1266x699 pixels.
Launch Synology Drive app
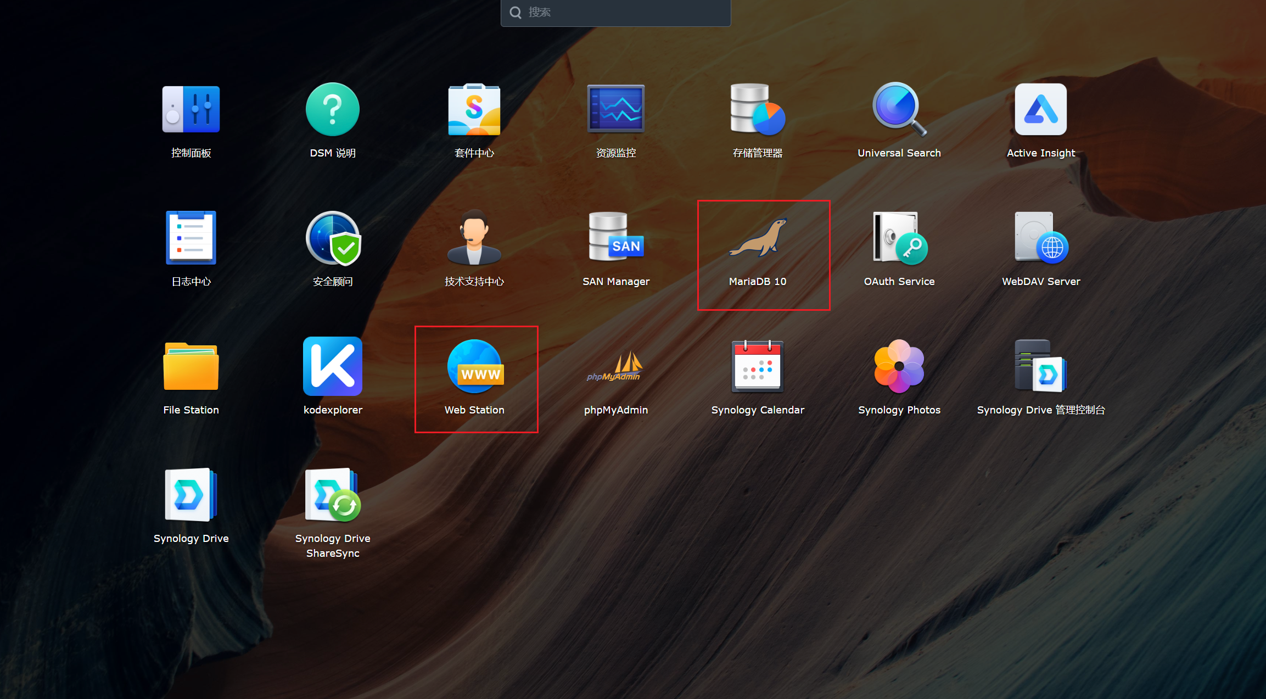pos(191,495)
